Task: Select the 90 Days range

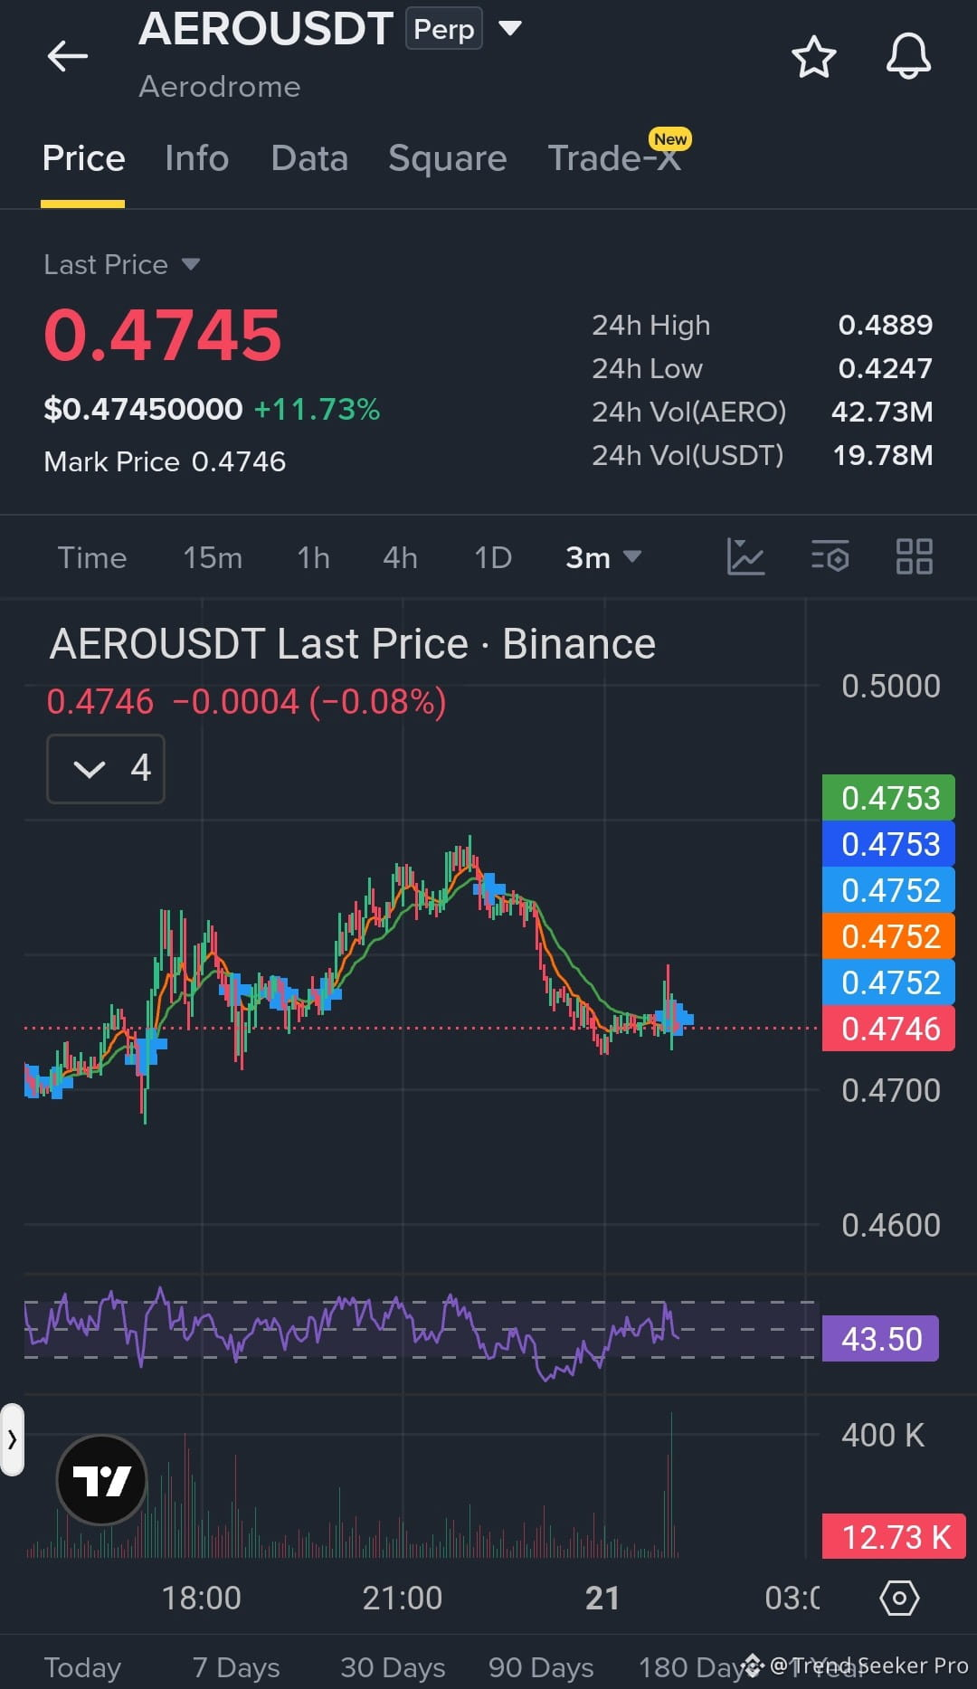Action: tap(541, 1666)
